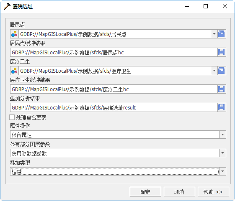The image size is (235, 201).
Task: Click save icon for 医疗卫生缓冲结果 path
Action: (222, 89)
